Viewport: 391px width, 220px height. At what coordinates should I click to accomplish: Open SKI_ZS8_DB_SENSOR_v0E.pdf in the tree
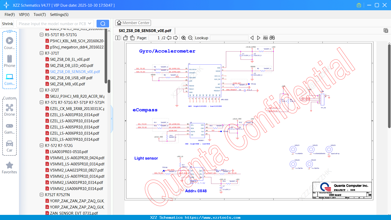pos(75,72)
